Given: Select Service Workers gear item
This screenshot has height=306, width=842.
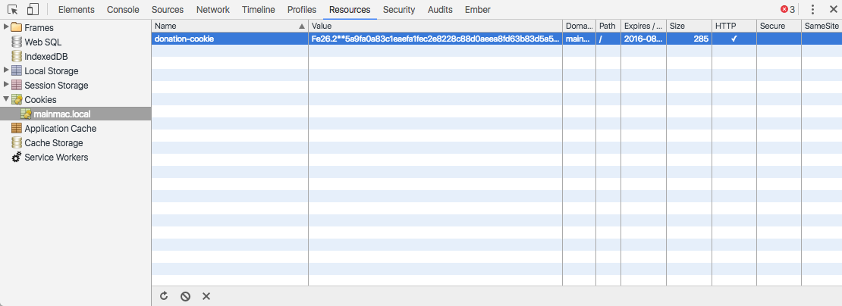Looking at the screenshot, I should tap(55, 158).
